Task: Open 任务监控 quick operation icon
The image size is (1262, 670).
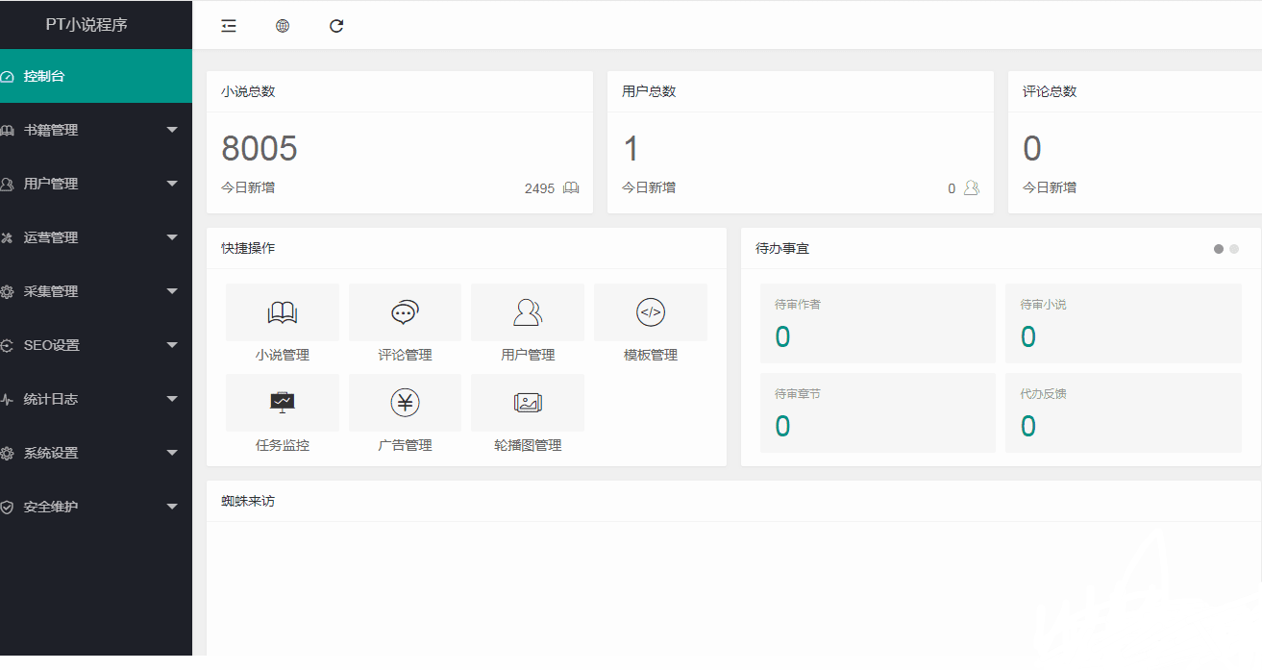Action: point(282,403)
